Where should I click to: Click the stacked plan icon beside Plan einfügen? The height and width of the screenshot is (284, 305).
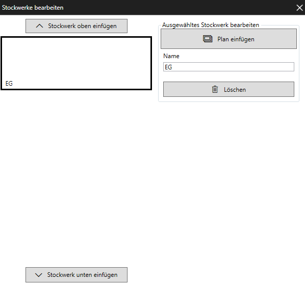tap(208, 39)
